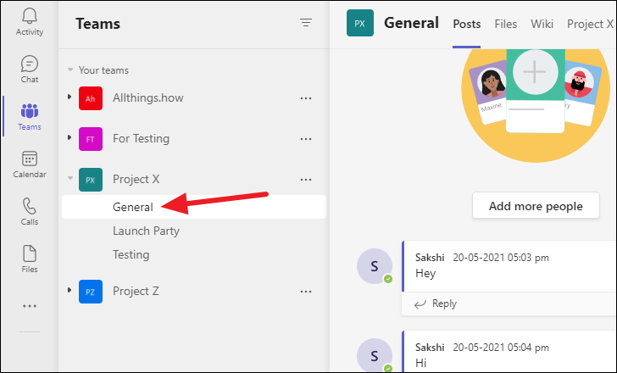The height and width of the screenshot is (373, 617).
Task: Click the Add more people button
Action: click(536, 205)
